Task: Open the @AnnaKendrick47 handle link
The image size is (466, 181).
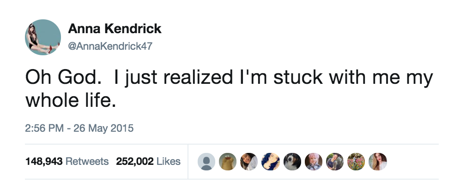Action: (110, 46)
